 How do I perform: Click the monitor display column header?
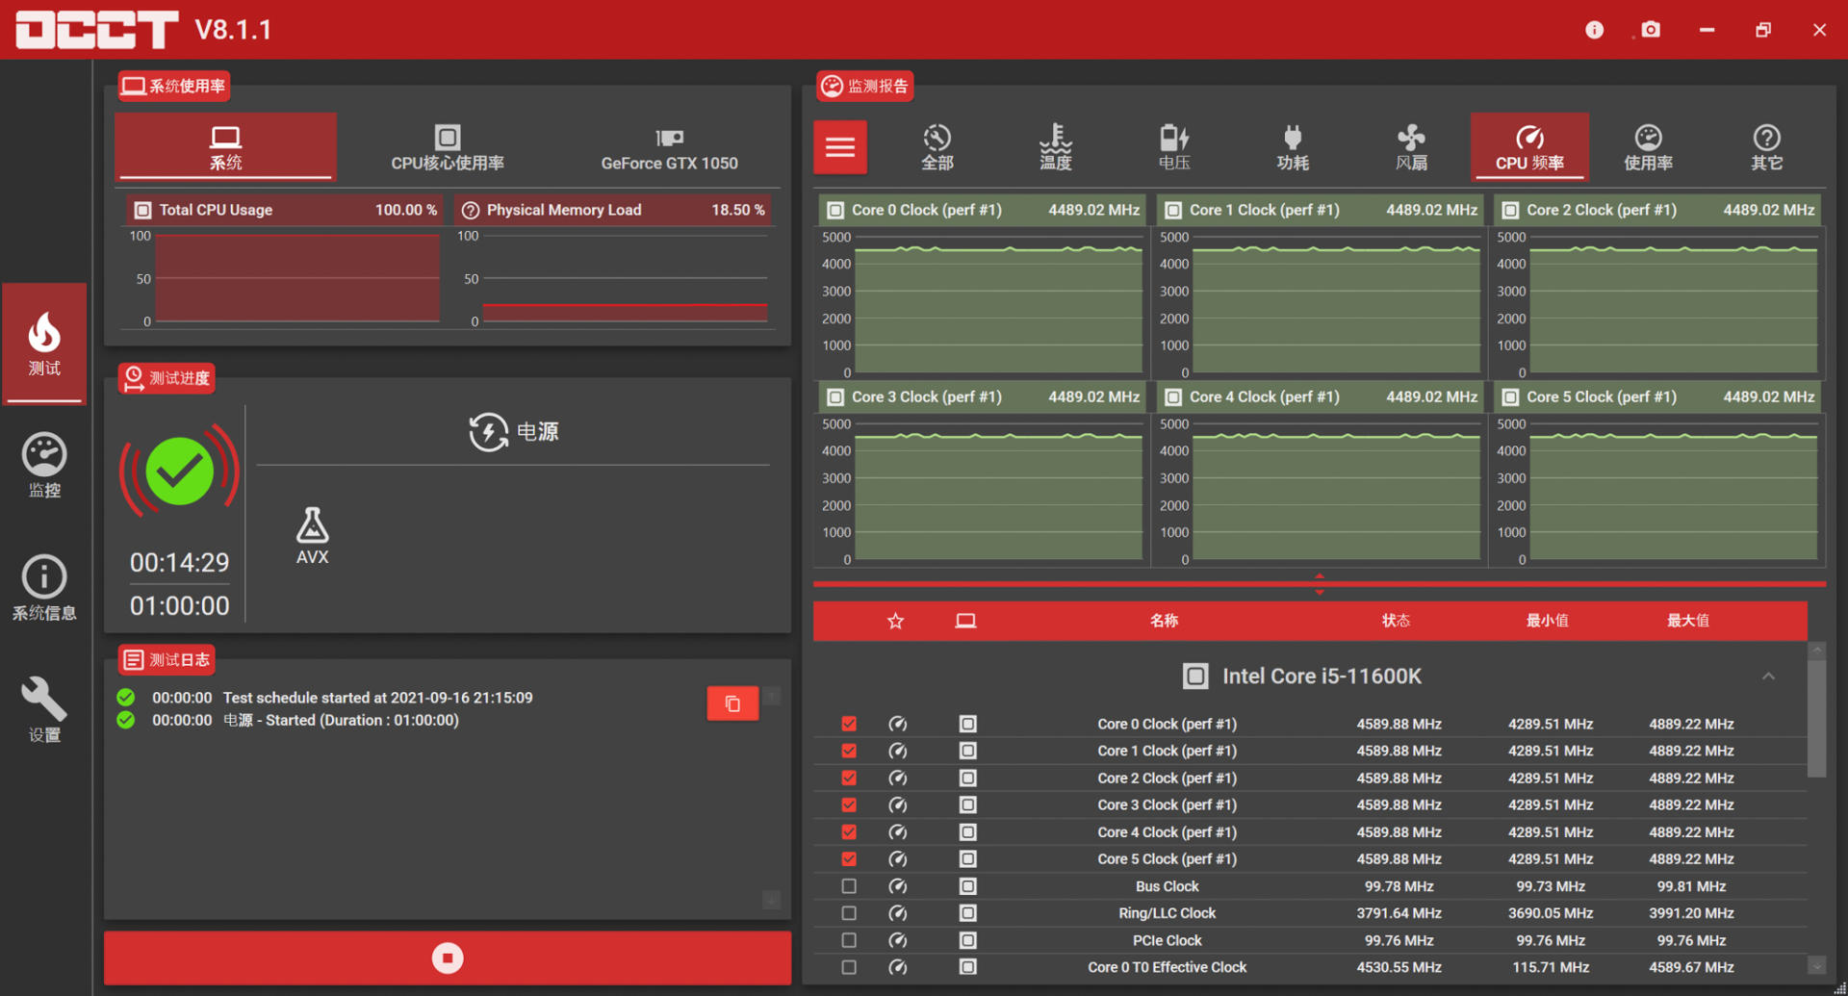click(965, 621)
